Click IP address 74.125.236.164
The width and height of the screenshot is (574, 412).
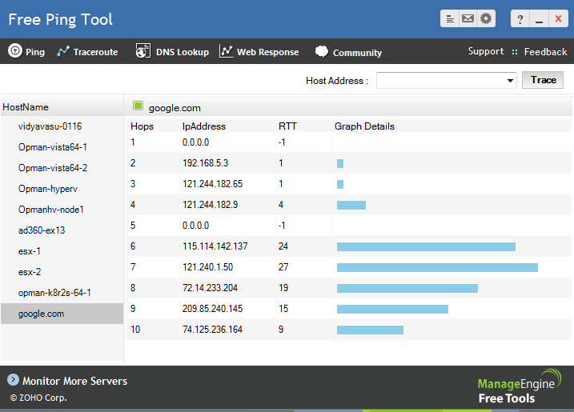pos(213,330)
